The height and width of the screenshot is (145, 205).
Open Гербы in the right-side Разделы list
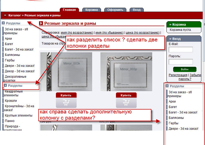click(173, 123)
